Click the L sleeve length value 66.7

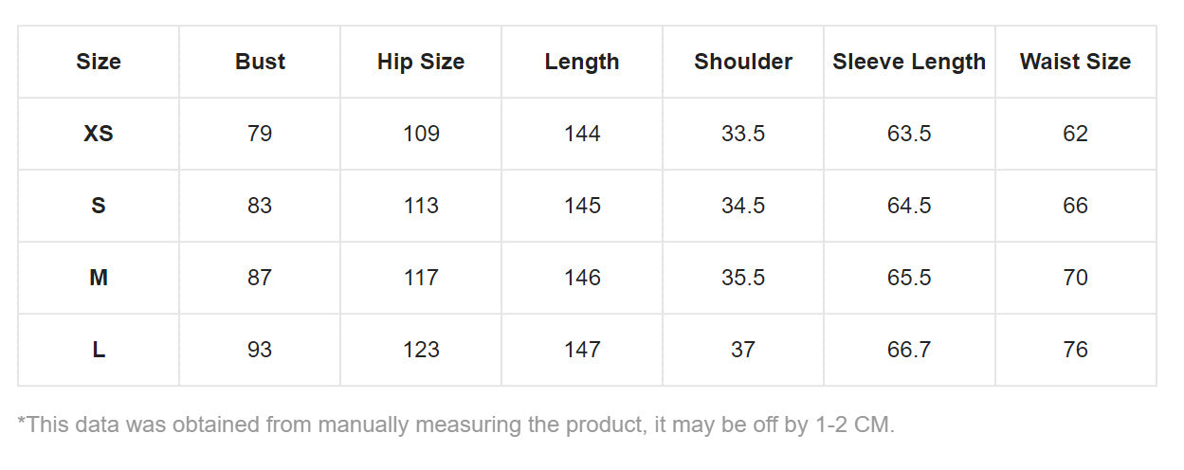point(909,350)
